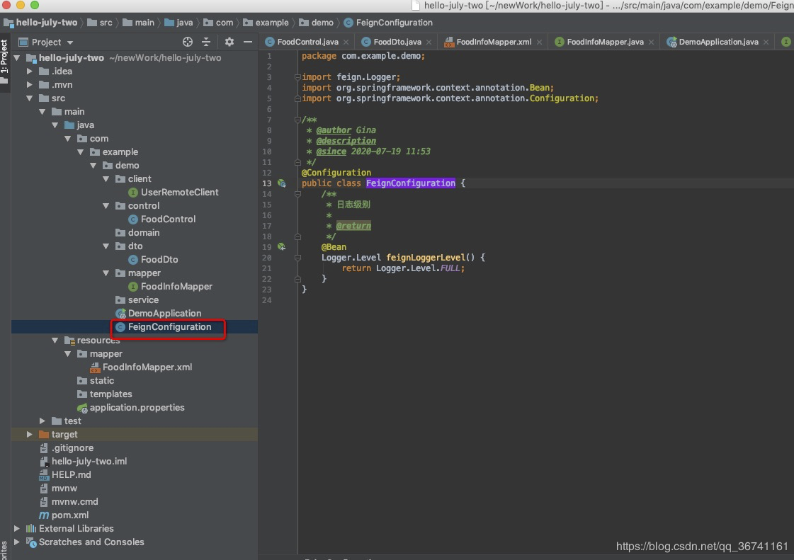Close the FoodInfoMapper.java tab
794x560 pixels.
click(651, 42)
